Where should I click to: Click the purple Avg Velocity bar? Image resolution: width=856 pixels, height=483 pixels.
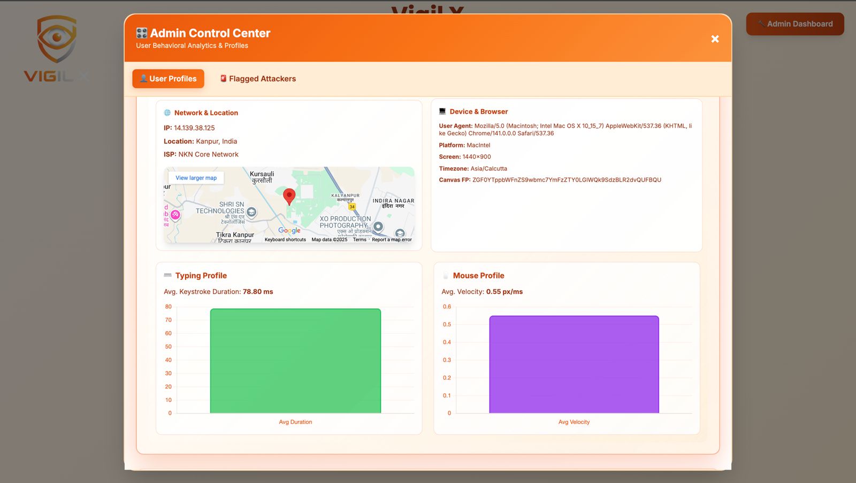click(x=574, y=364)
